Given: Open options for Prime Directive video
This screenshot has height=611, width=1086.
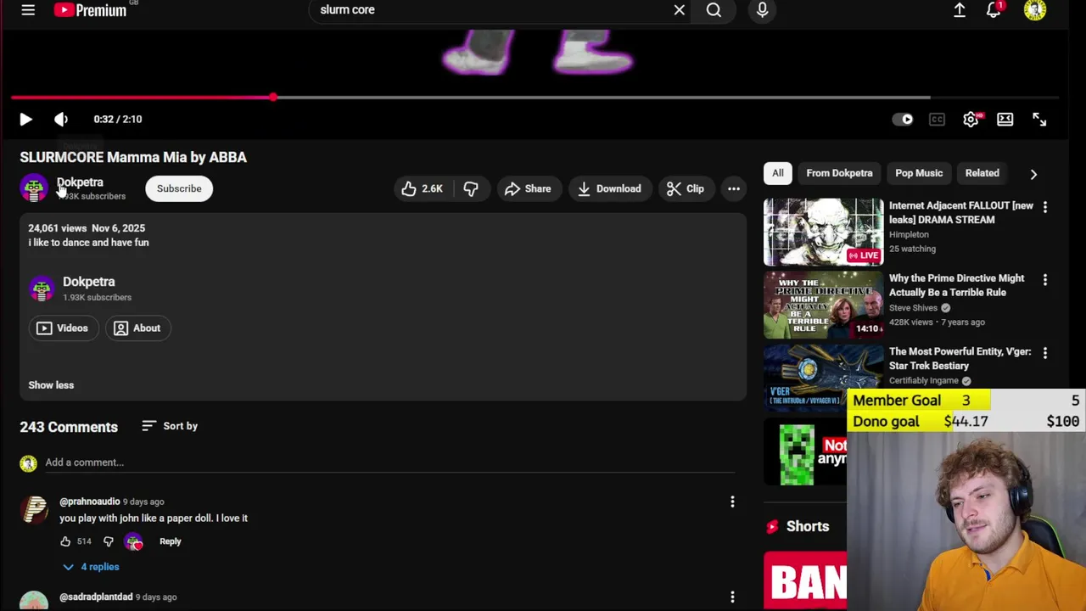Looking at the screenshot, I should point(1045,280).
